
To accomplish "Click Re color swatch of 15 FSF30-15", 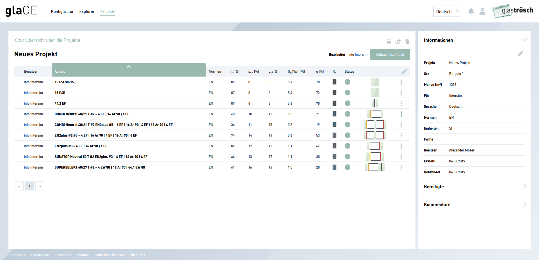I will (x=334, y=82).
